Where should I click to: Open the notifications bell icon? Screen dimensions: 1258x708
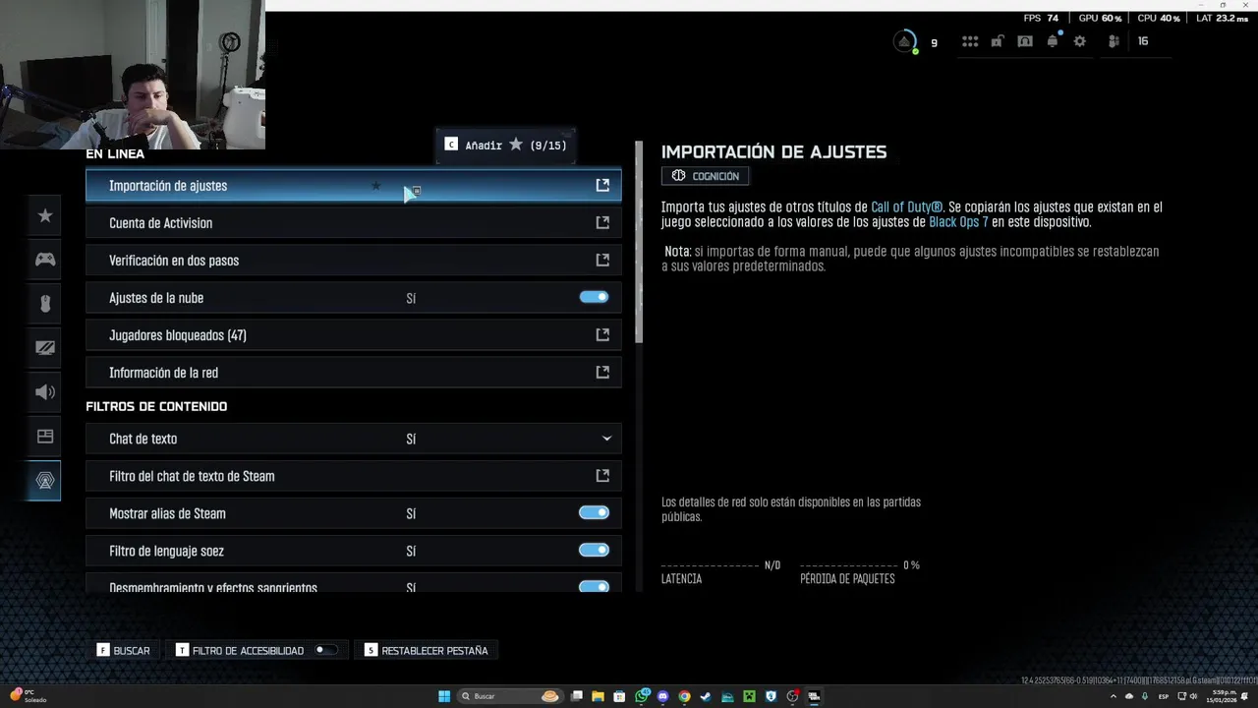(x=1053, y=41)
